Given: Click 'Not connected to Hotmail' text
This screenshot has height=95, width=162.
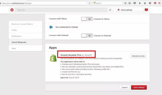Looking at the screenshot, I should [x=67, y=27].
